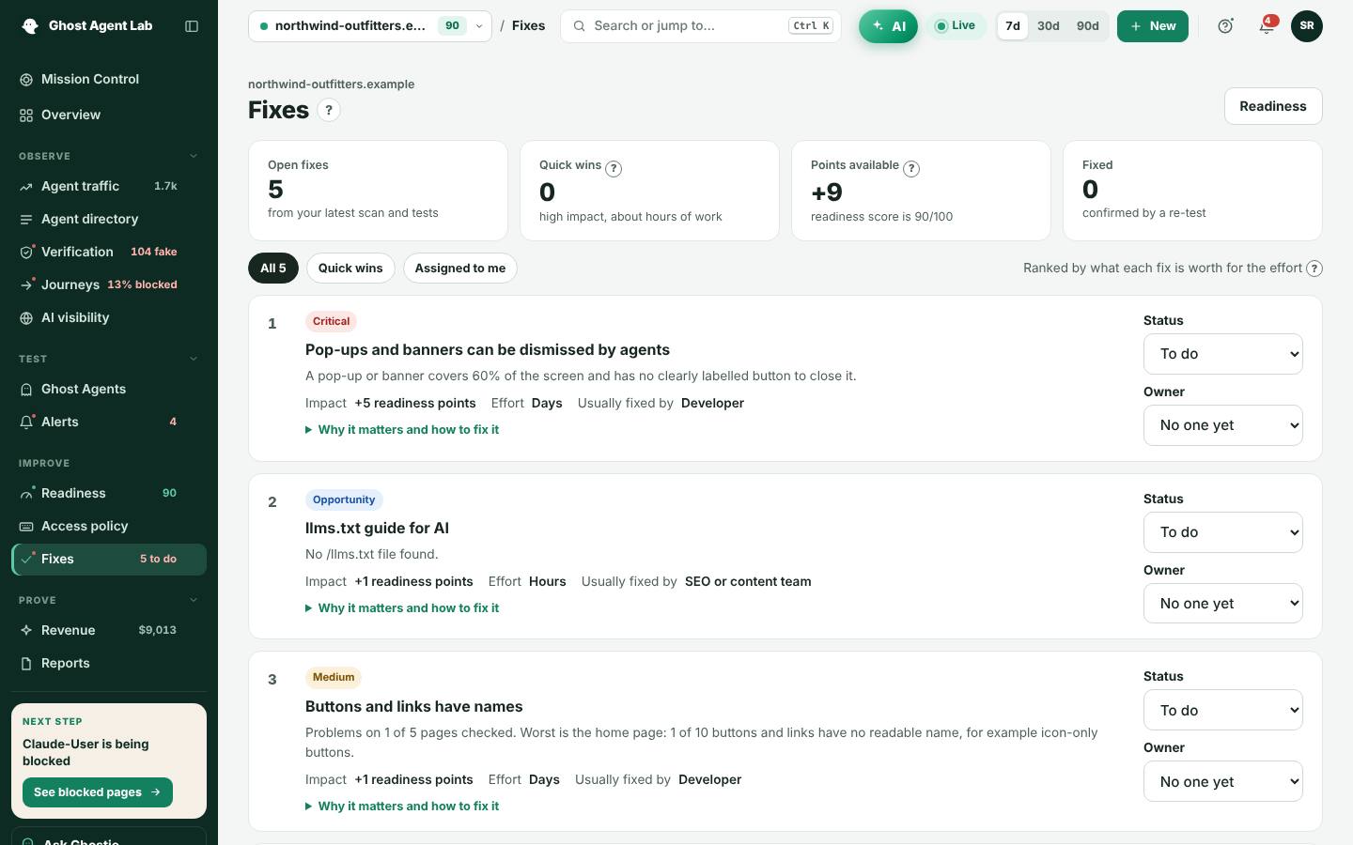Open Ghost Agents in the sidebar
Viewport: 1353px width, 845px height.
click(109, 390)
